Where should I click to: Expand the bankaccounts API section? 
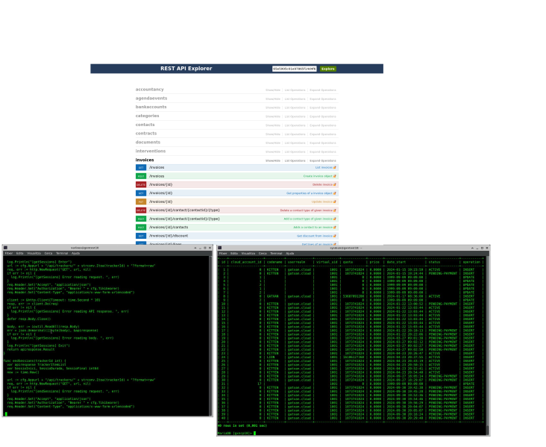151,107
